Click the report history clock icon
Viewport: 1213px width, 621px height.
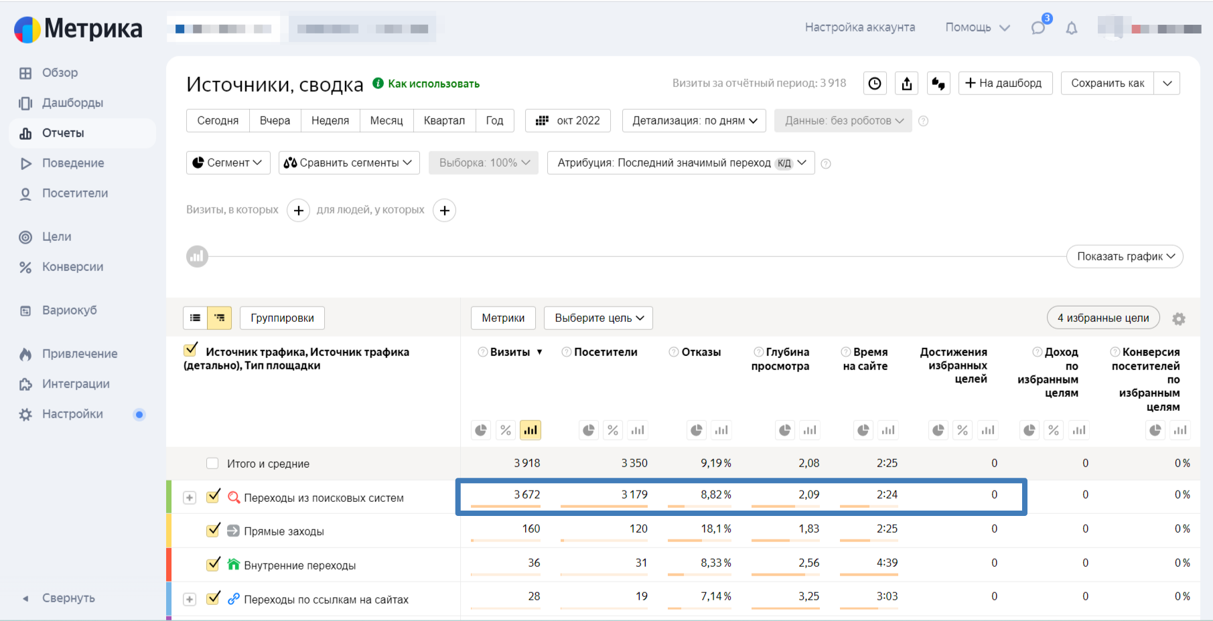tap(875, 84)
